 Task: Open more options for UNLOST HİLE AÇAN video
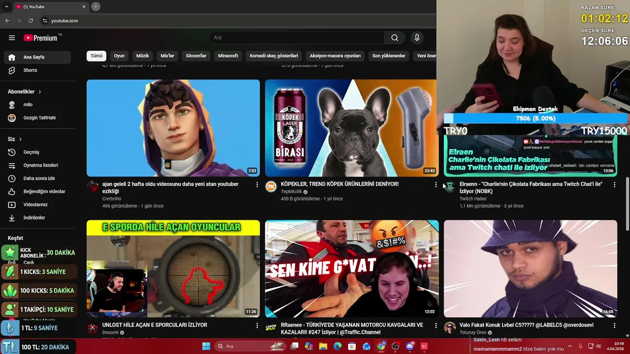pos(257,325)
